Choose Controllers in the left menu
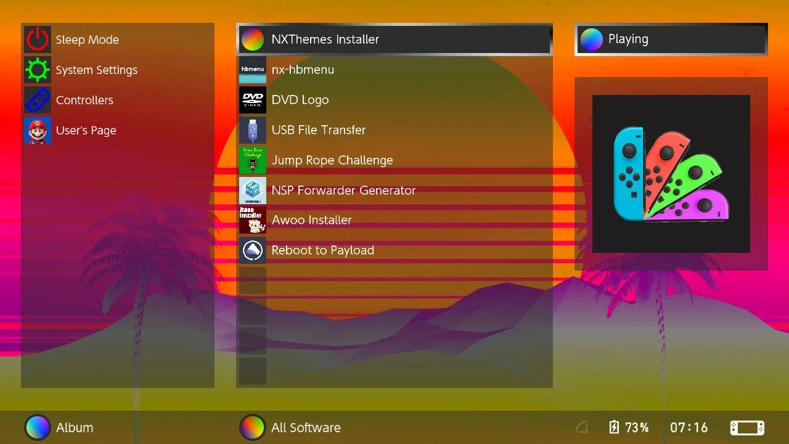789x444 pixels. pos(84,100)
